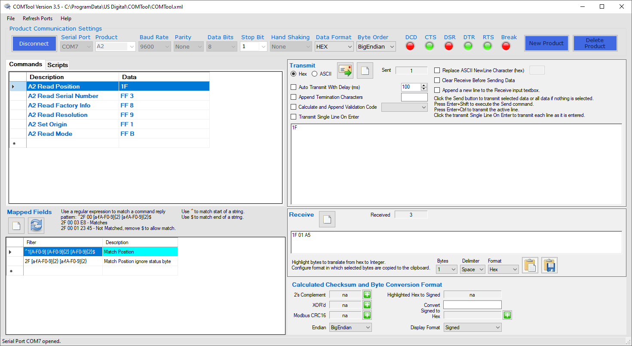Clear the Transmit textbox using the new-page icon
The width and height of the screenshot is (632, 346).
[x=365, y=70]
